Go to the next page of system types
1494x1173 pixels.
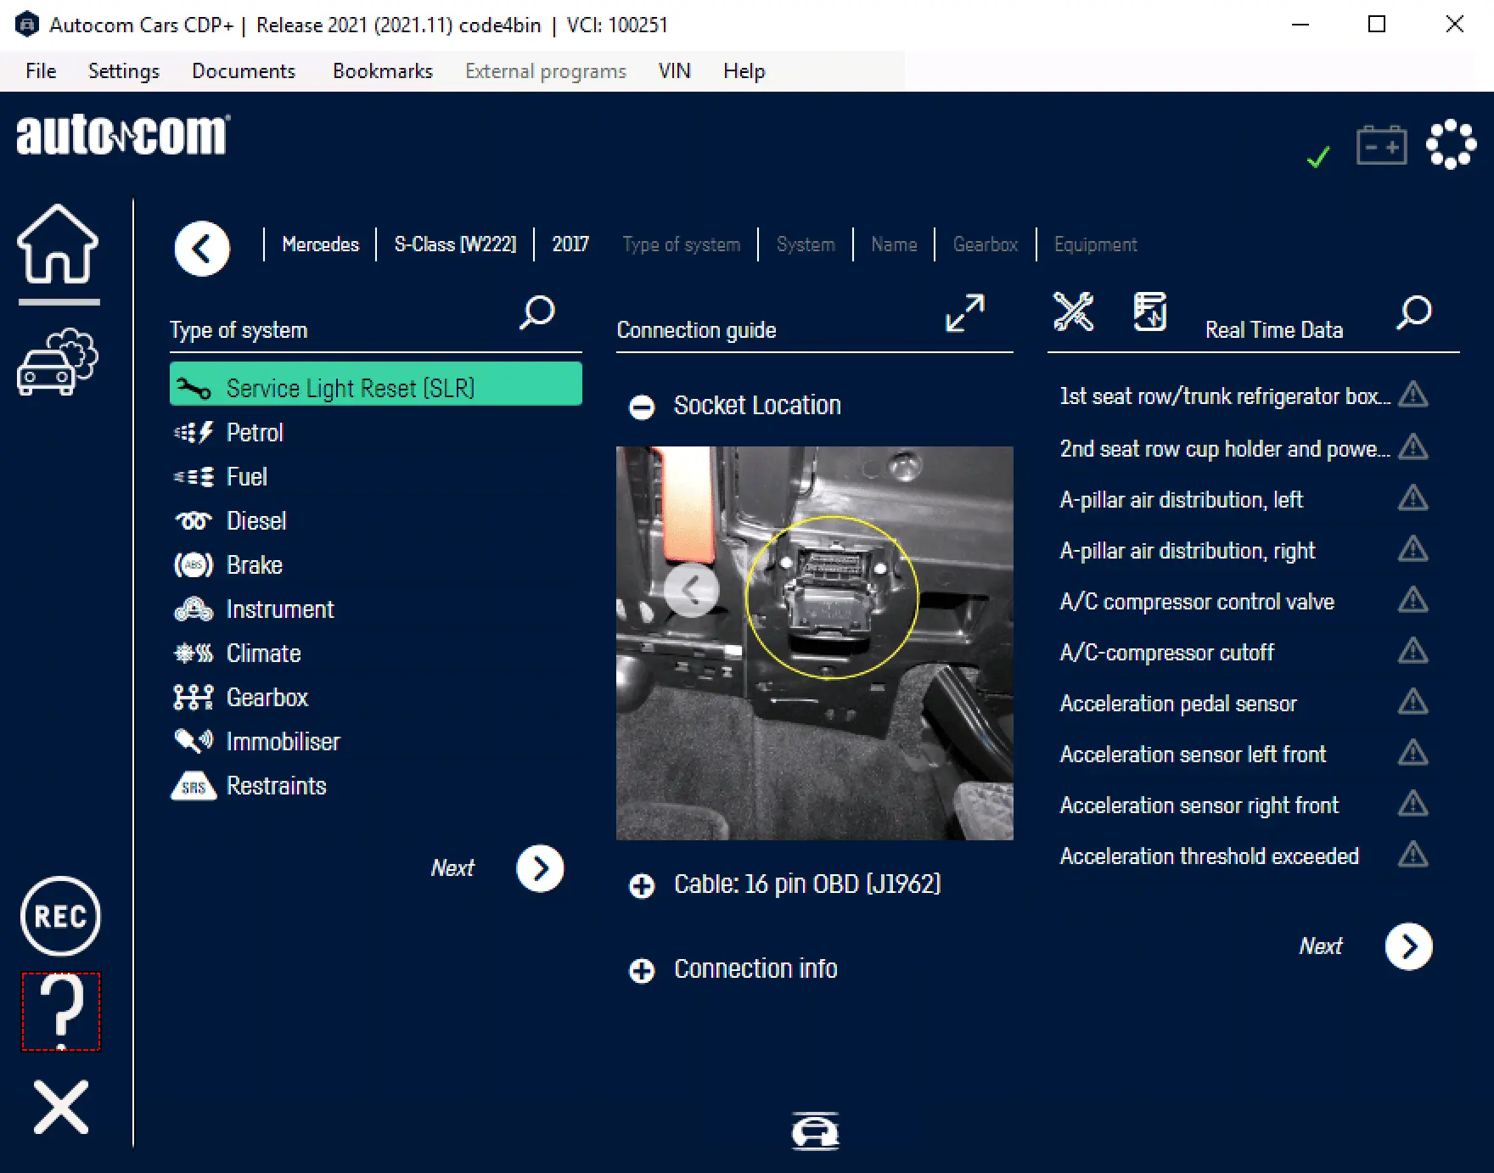[x=540, y=868]
